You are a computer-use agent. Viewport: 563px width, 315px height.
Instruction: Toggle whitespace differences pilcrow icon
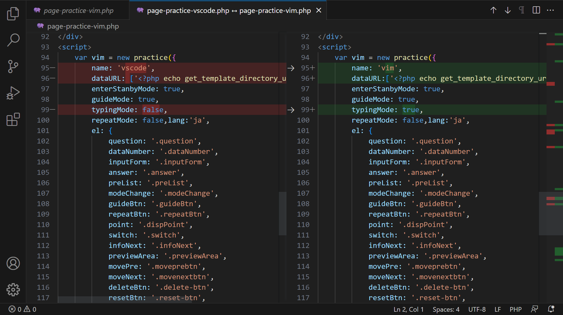[x=521, y=10]
